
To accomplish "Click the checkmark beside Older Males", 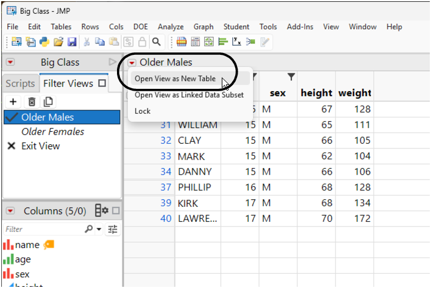I will [x=11, y=117].
